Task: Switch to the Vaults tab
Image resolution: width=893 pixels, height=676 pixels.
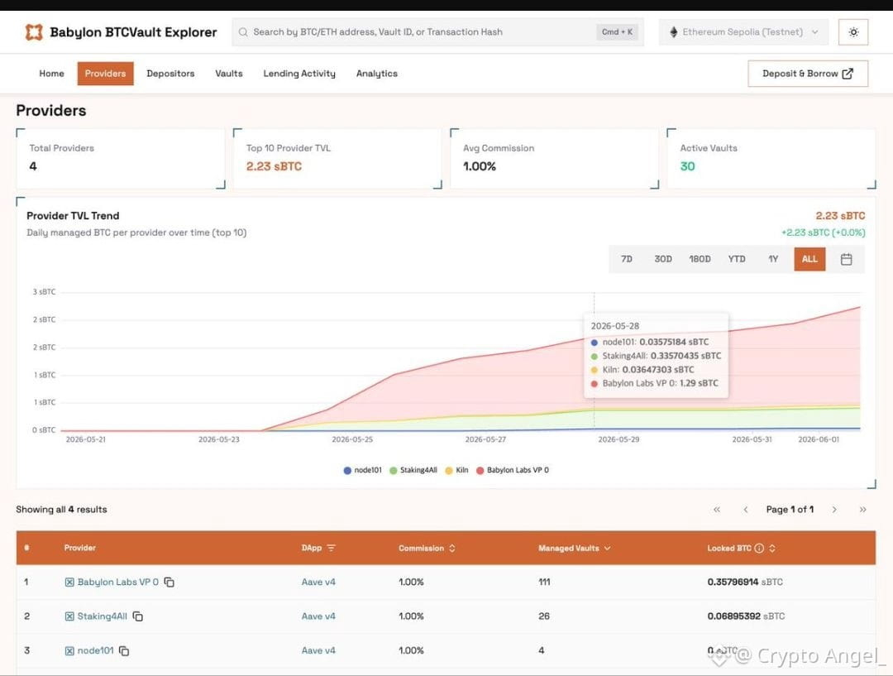Action: (x=229, y=74)
